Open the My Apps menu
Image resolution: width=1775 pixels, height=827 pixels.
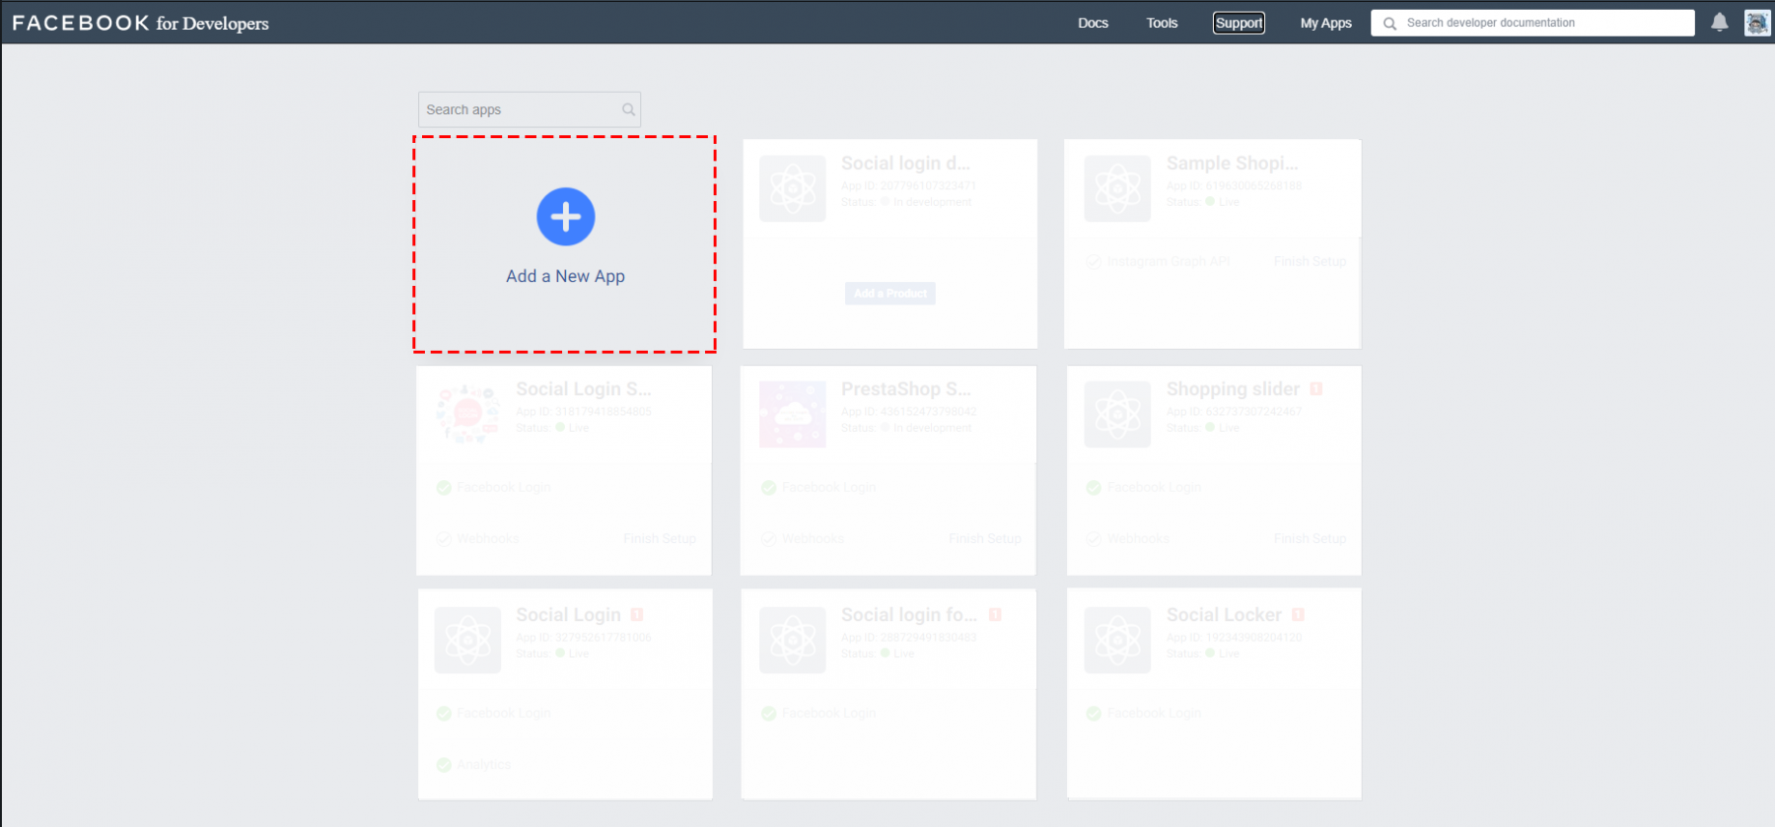[1325, 23]
